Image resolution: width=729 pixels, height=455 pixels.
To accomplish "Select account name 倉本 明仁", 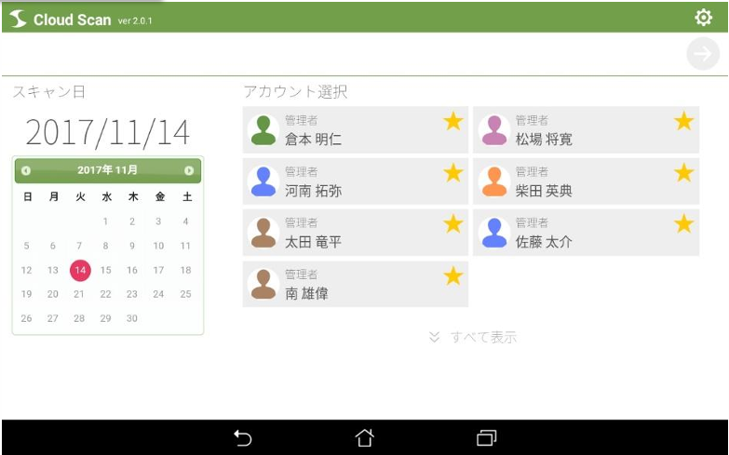I will [x=313, y=139].
